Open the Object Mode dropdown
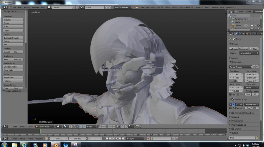264x147 pixels. 45,126
